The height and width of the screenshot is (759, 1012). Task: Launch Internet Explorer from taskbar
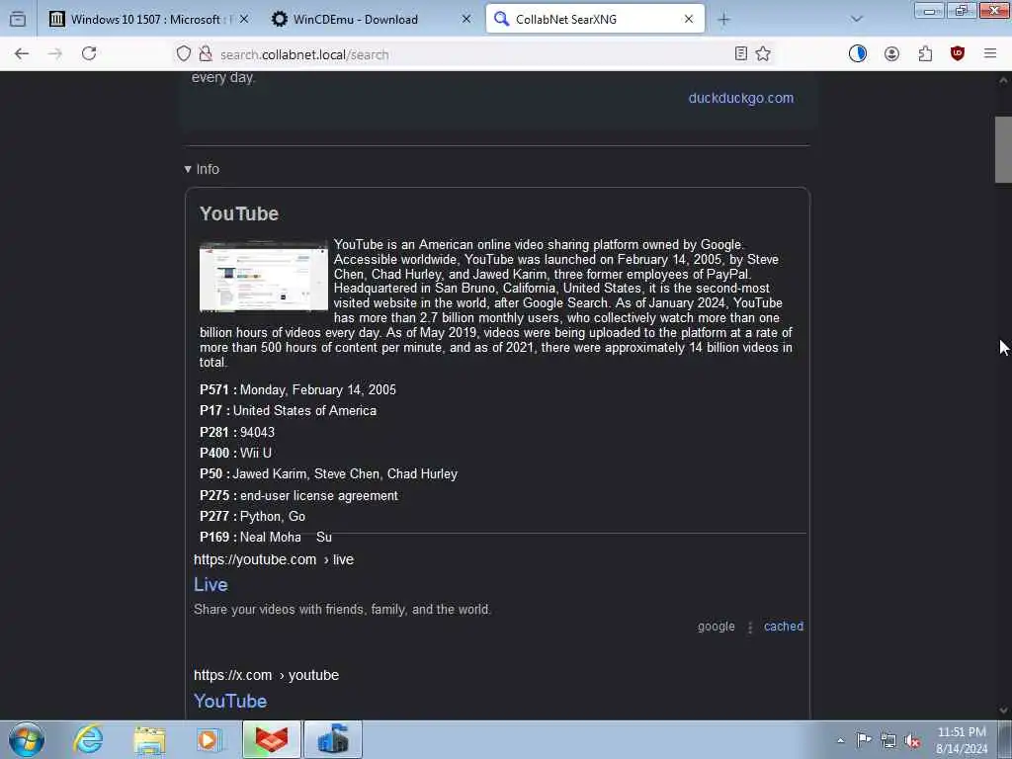pos(88,739)
